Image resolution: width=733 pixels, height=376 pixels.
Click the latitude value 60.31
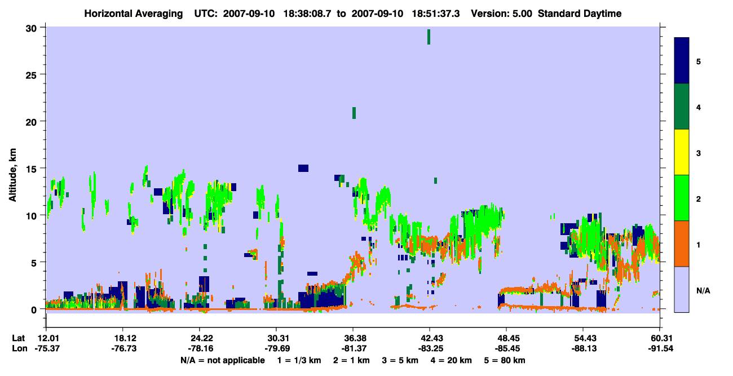[659, 338]
